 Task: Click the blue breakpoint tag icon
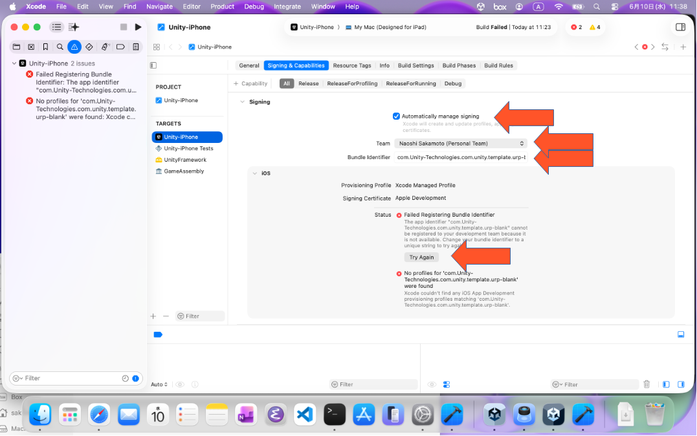(158, 334)
